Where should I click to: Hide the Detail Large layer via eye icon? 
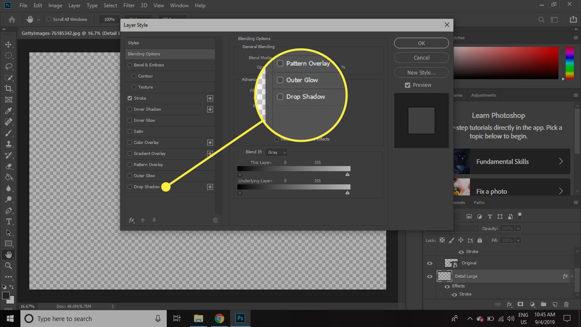point(430,276)
